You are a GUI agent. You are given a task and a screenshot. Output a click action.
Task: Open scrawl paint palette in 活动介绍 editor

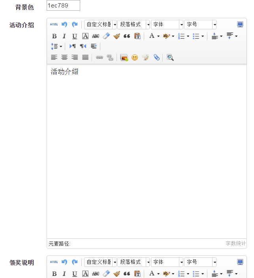145,57
